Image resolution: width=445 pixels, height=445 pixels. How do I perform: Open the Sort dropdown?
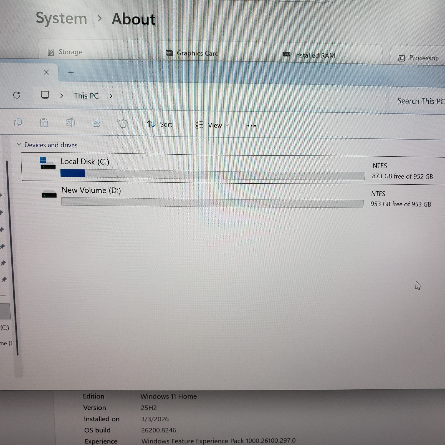point(163,124)
